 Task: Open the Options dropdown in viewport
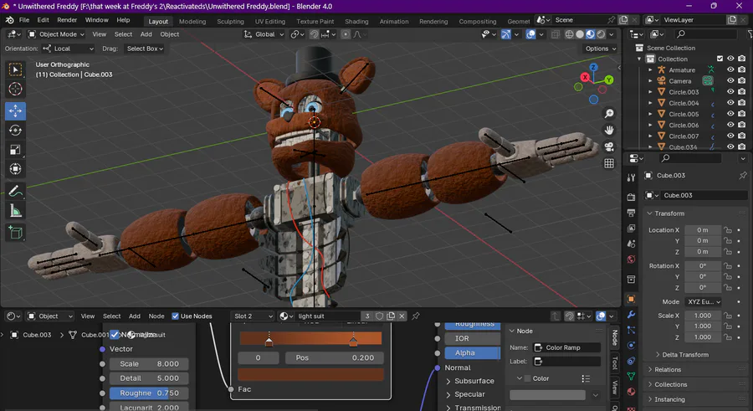coord(600,49)
